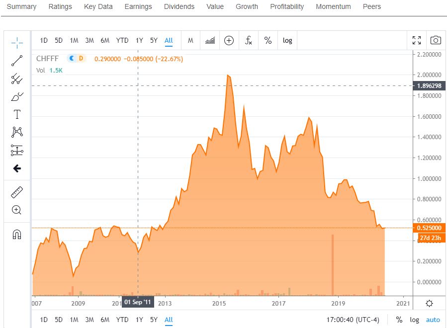Select the 5Y time range
This screenshot has height=328, width=447.
coord(153,40)
